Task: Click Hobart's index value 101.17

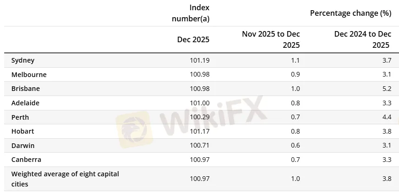Action: [200, 131]
